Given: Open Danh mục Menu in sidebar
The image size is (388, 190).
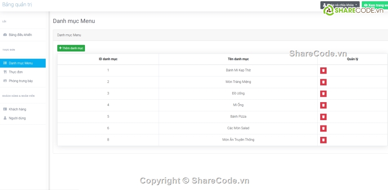Looking at the screenshot, I should click(x=20, y=63).
